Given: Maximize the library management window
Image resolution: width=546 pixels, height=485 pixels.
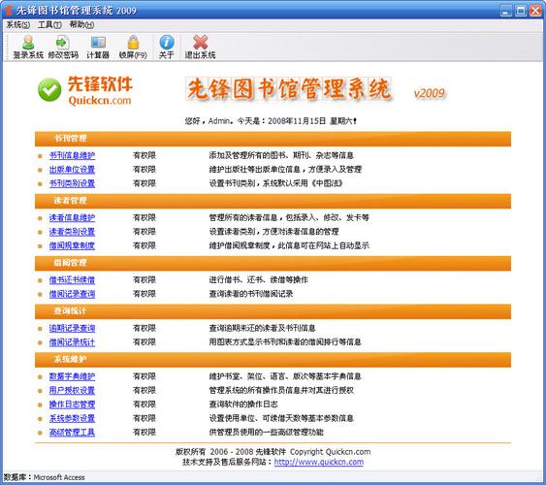Looking at the screenshot, I should coord(521,11).
